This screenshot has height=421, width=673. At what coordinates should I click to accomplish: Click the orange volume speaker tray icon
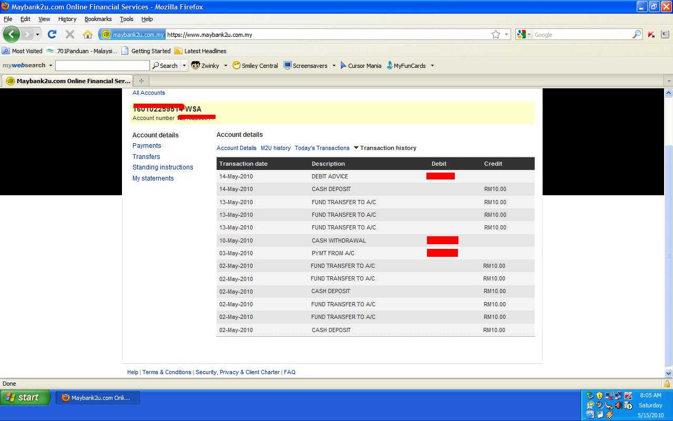tap(618, 405)
